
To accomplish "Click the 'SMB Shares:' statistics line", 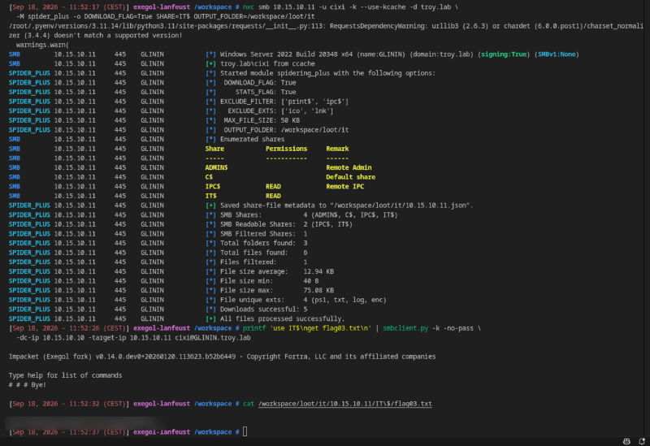I will pyautogui.click(x=309, y=215).
